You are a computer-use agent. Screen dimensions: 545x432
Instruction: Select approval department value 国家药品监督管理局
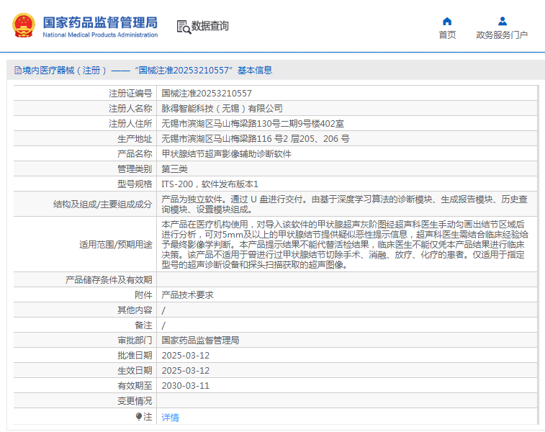click(200, 341)
